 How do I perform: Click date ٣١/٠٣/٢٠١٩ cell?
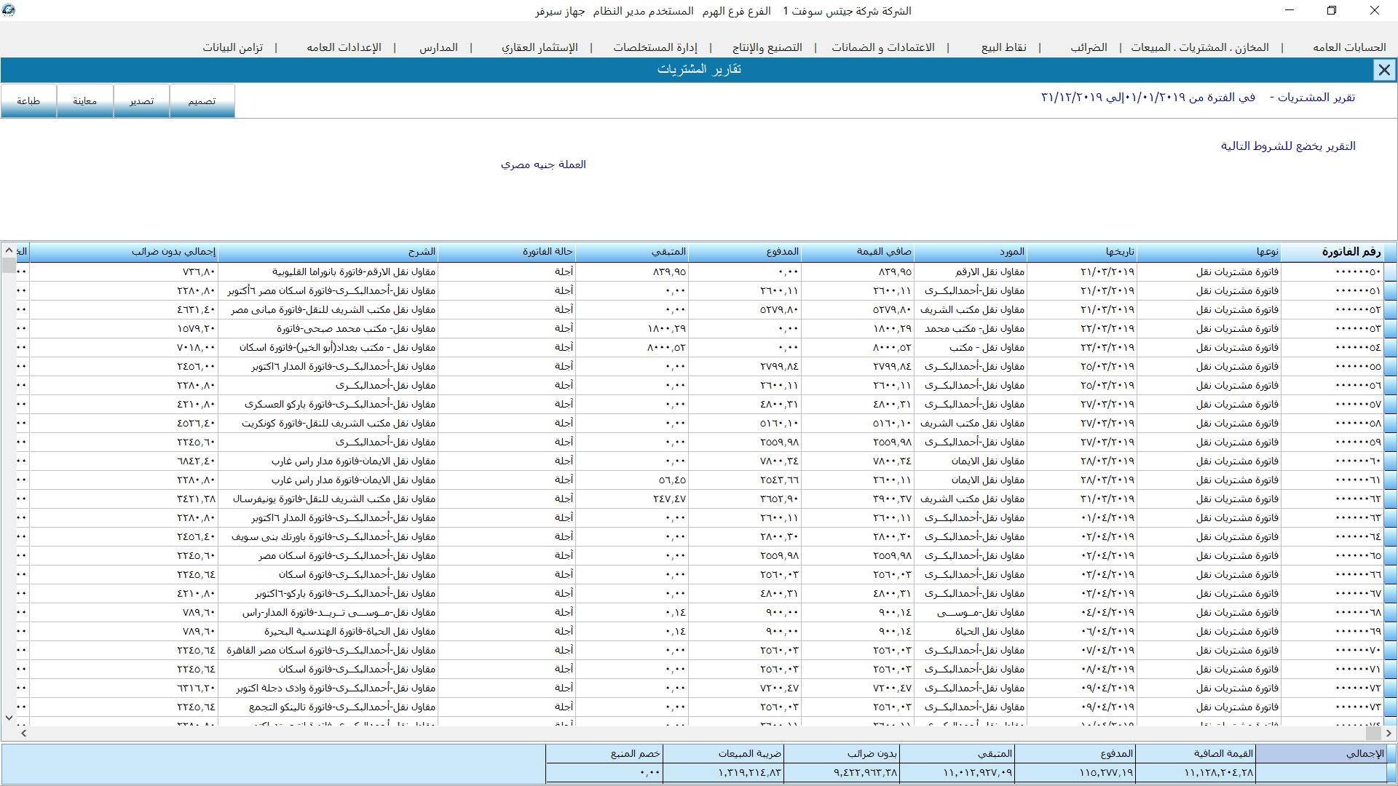pos(1082,499)
